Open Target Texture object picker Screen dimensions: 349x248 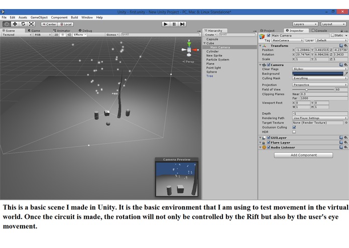coord(346,123)
